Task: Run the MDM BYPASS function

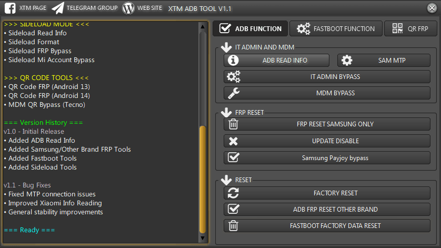Action: pyautogui.click(x=327, y=93)
